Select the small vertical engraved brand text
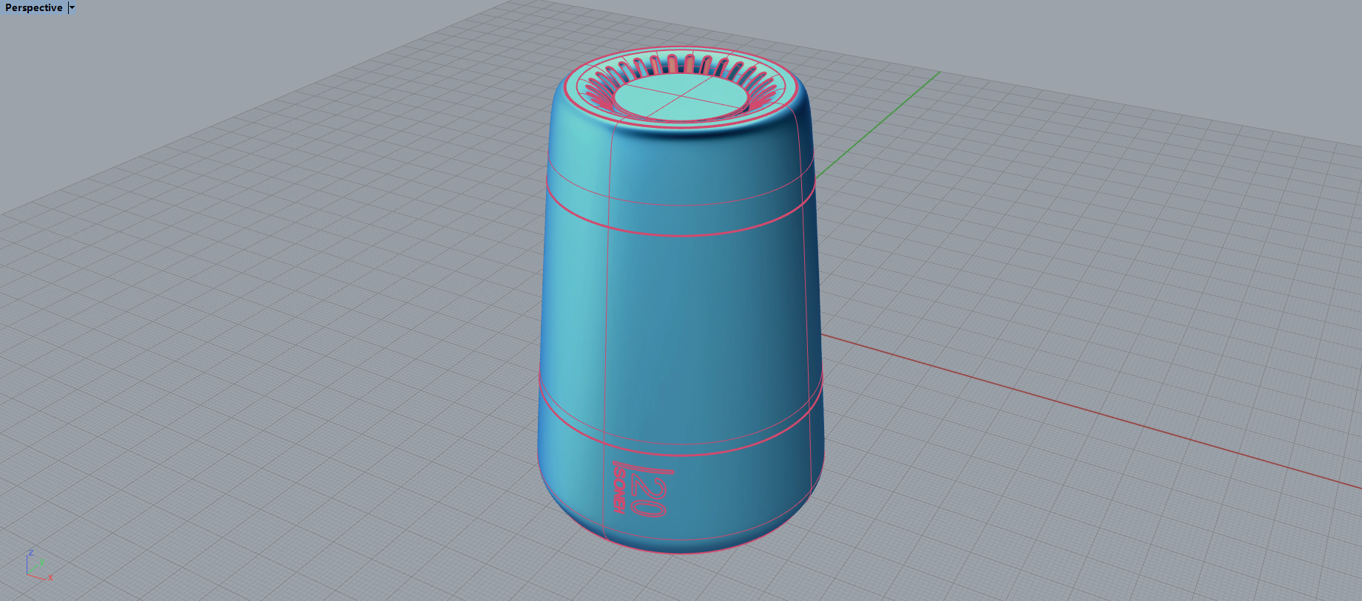Image resolution: width=1362 pixels, height=601 pixels. coord(620,488)
